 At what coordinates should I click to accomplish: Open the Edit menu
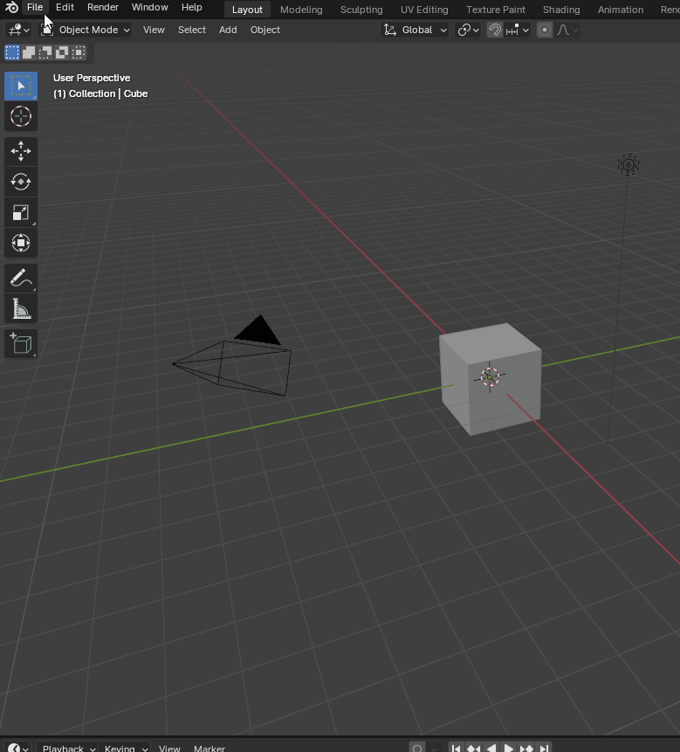[65, 7]
